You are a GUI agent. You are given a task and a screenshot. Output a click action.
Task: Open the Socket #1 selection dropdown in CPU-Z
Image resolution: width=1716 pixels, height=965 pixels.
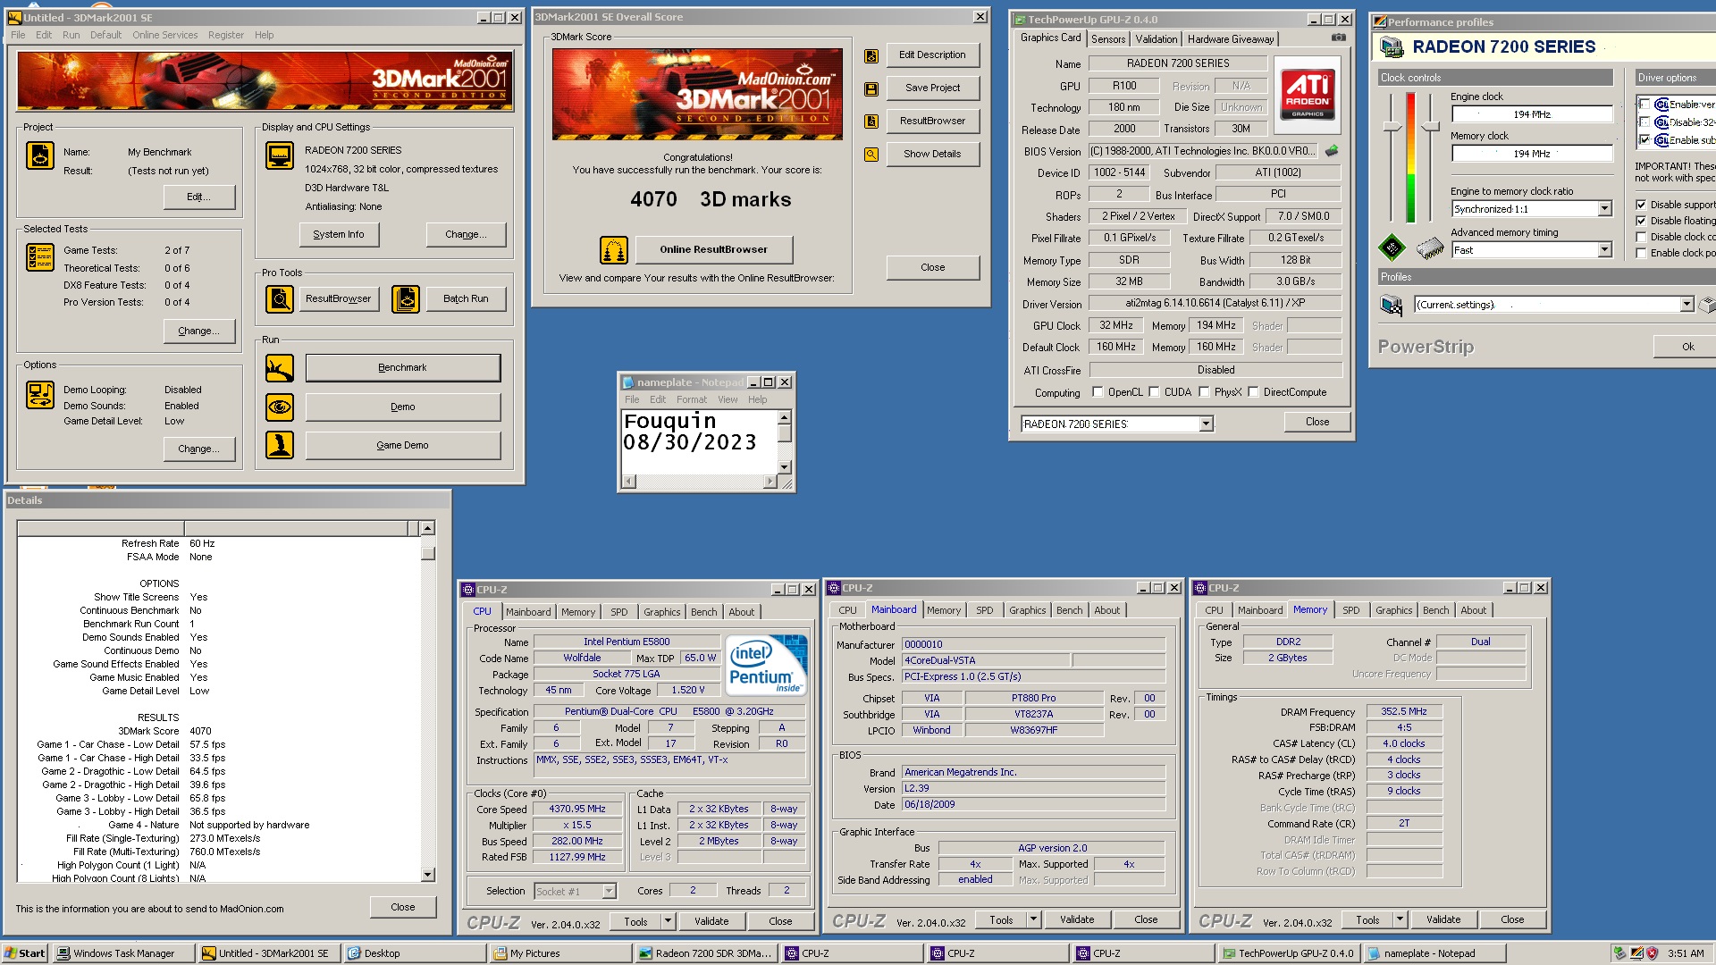609,891
